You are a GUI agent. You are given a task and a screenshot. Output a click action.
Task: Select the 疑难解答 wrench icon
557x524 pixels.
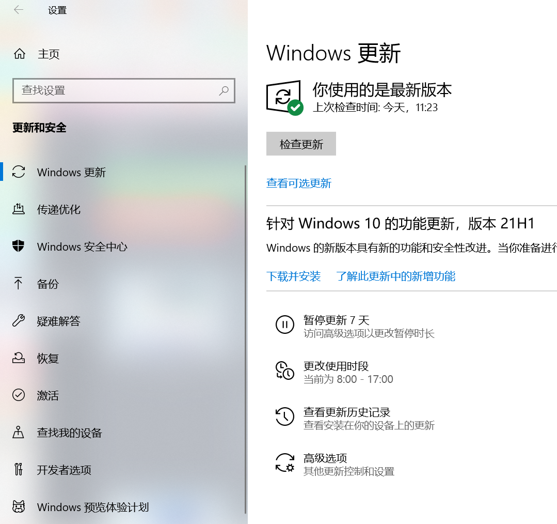[x=19, y=321]
